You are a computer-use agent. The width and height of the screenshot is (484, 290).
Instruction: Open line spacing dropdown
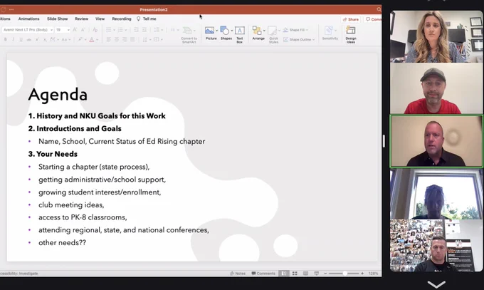coord(158,30)
